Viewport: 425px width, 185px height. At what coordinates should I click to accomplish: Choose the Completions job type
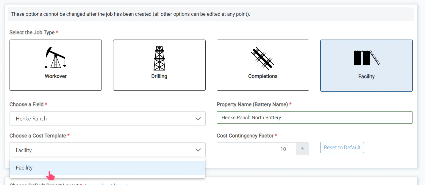262,65
